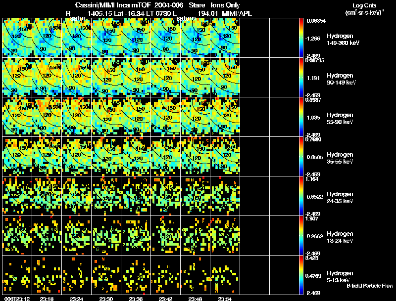Viewport: 396px width, 301px height.
Task: Select the 35-55 keV image at 23:54
Action: (225, 157)
